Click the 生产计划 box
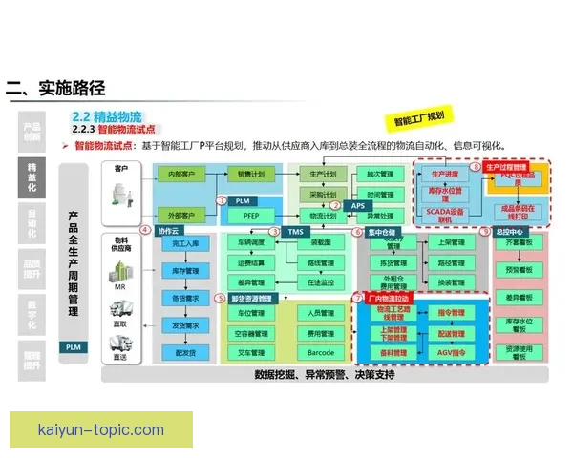Viewport: 573px width, 458px height. (323, 175)
